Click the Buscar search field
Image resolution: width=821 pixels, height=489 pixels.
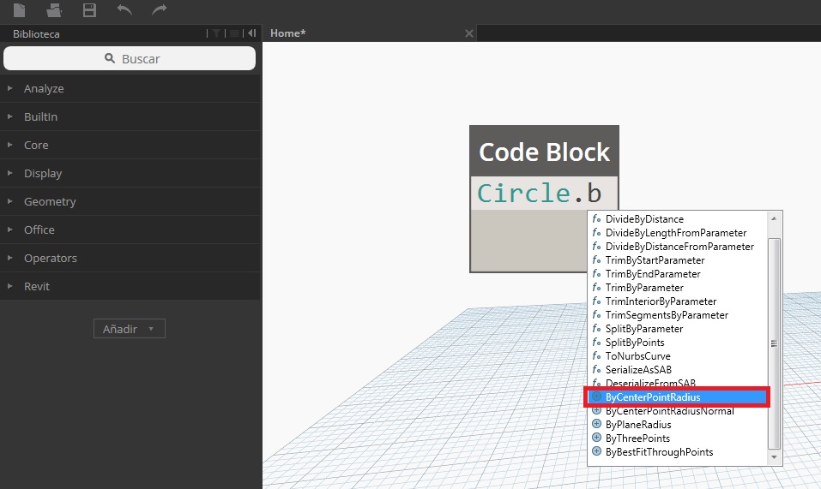130,58
